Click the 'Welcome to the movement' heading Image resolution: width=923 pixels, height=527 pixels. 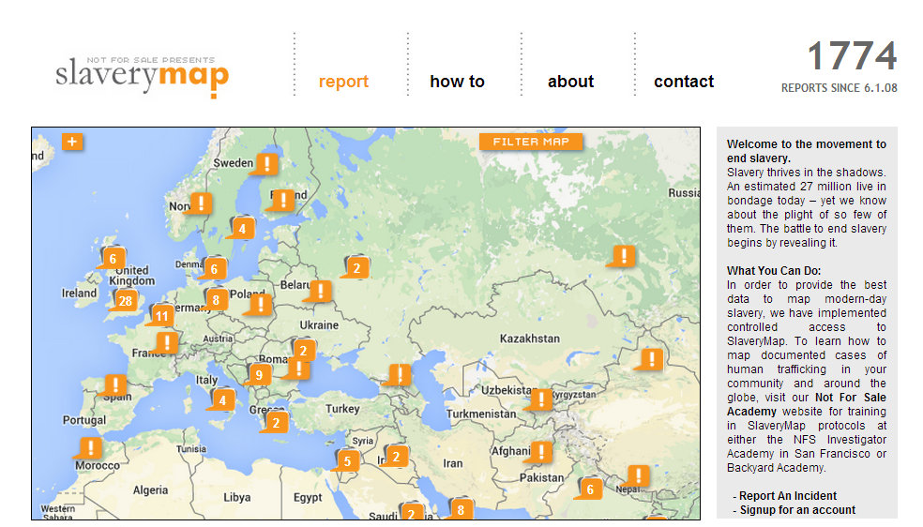(806, 151)
